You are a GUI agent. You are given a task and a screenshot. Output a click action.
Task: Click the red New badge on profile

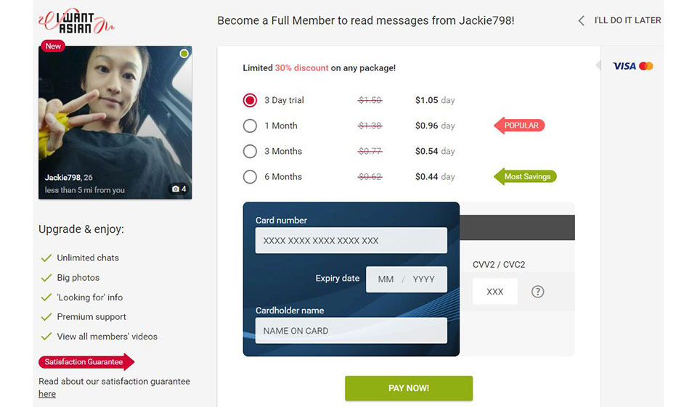(x=53, y=46)
